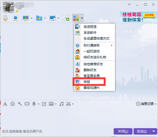Expand send file dropdown arrow
This screenshot has height=137, width=158.
click(45, 18)
